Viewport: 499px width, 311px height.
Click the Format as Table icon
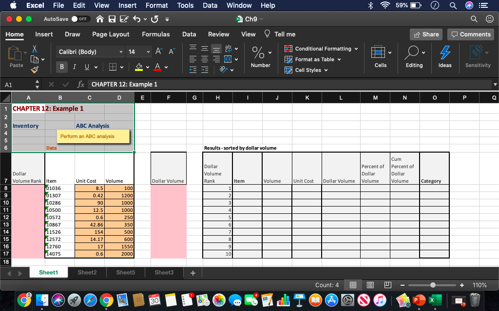point(288,59)
